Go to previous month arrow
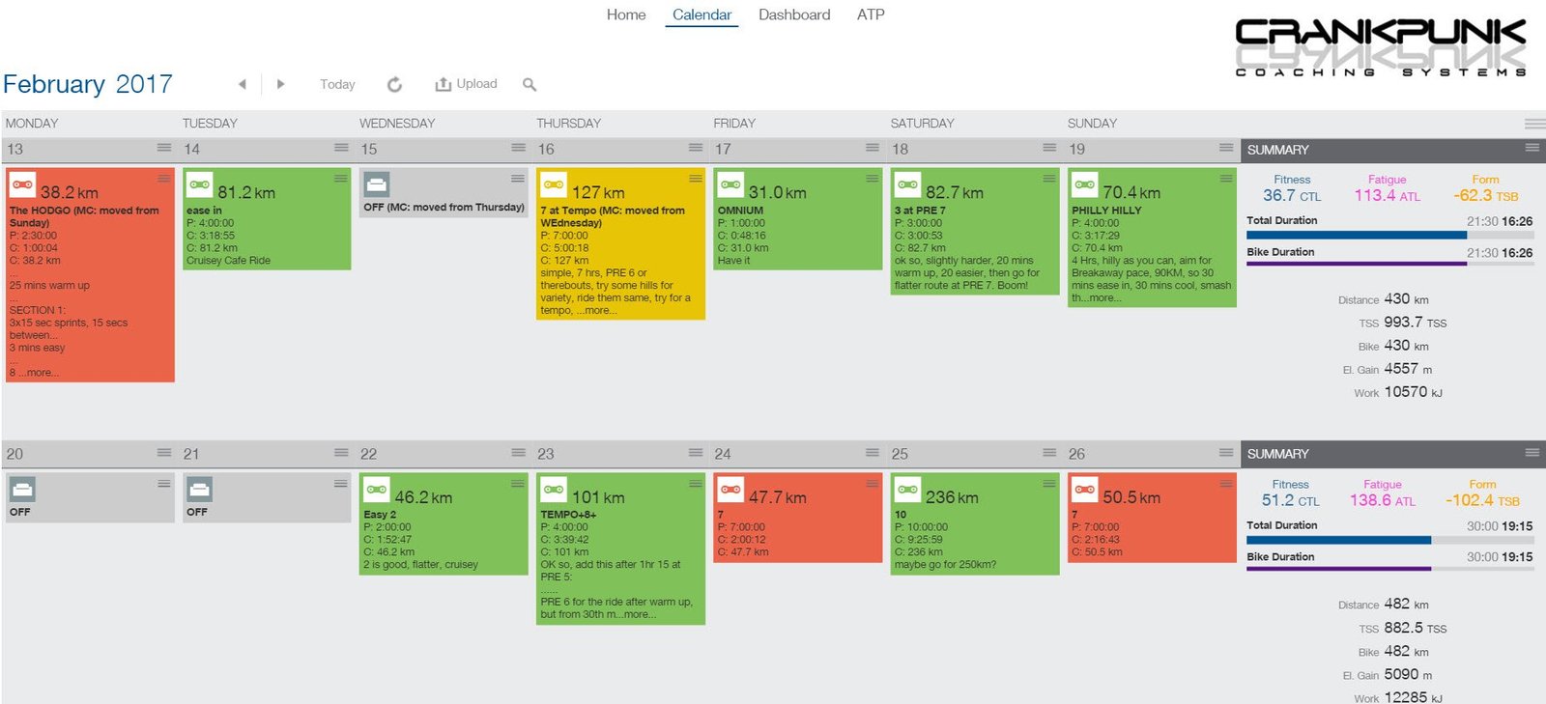This screenshot has width=1546, height=704. (242, 84)
